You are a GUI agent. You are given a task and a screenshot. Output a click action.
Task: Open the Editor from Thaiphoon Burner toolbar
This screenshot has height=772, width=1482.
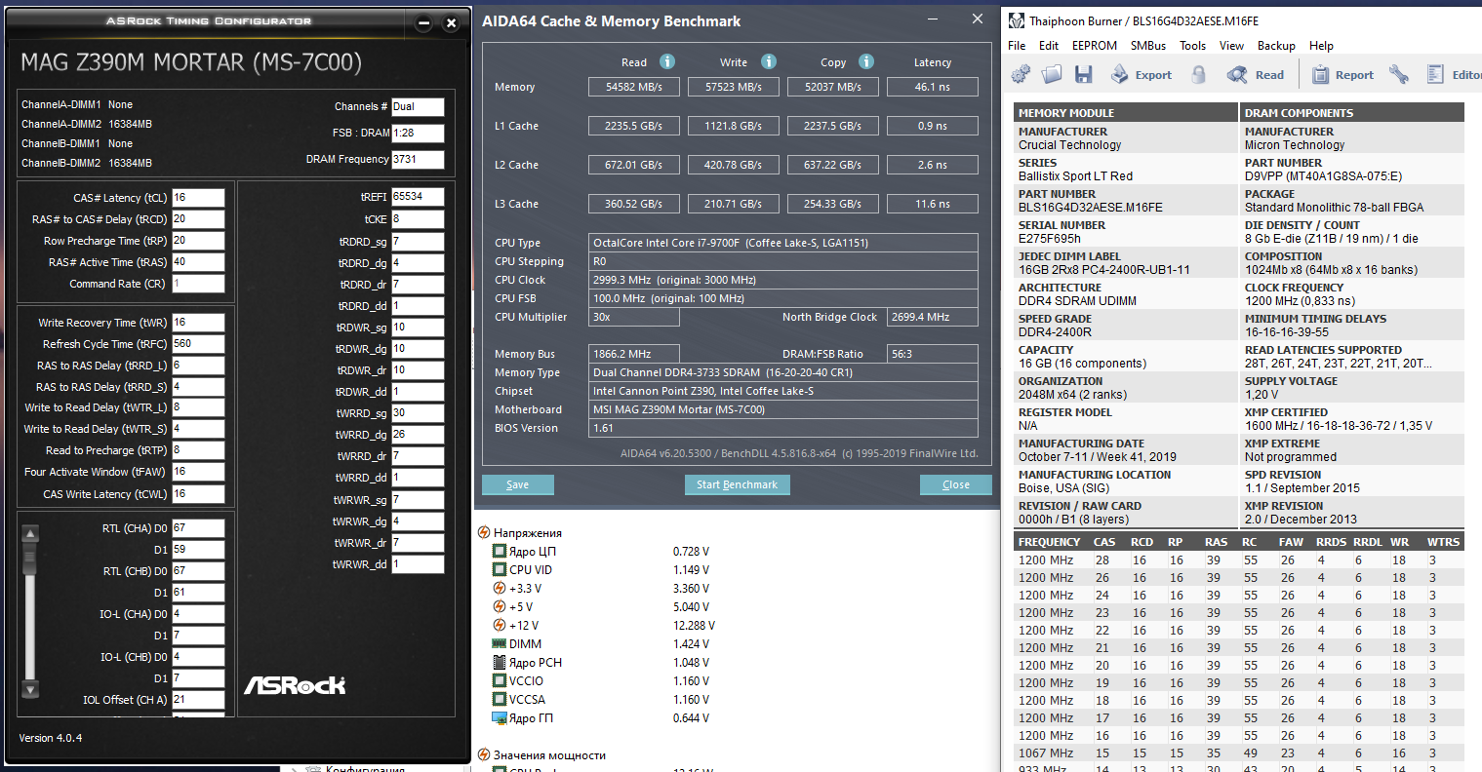pos(1454,75)
